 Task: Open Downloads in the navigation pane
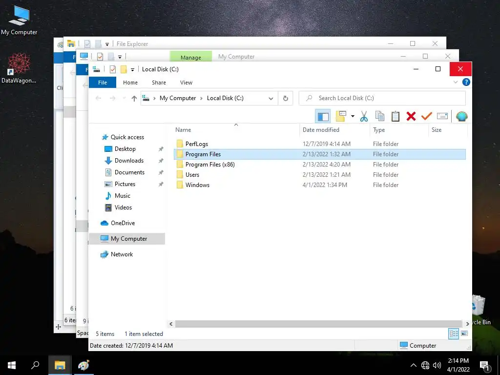[x=129, y=161]
